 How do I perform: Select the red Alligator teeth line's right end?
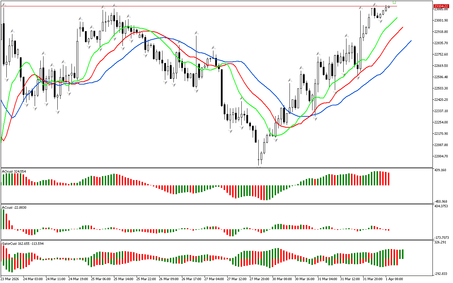403,27
